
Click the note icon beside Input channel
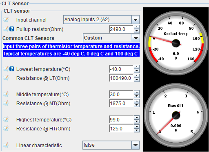(6, 20)
